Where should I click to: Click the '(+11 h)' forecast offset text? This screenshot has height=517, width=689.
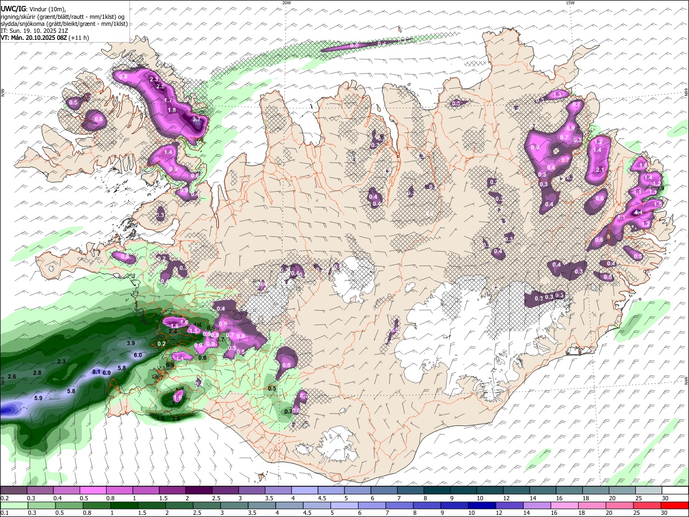click(x=79, y=38)
